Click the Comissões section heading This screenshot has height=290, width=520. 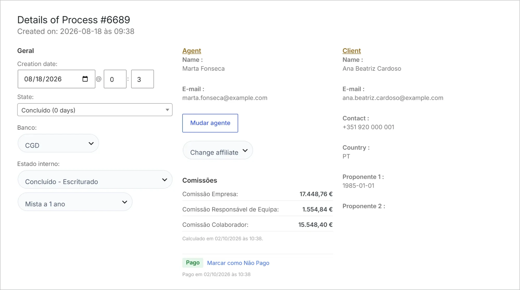[x=200, y=180]
